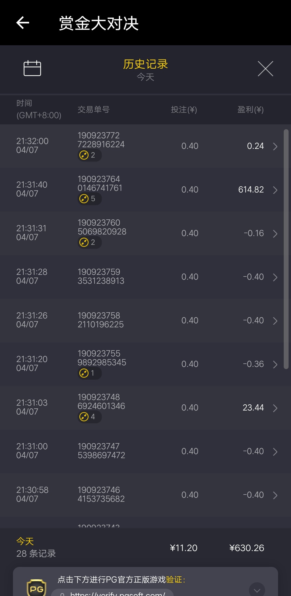The width and height of the screenshot is (291, 596).
Task: Expand details for 614.82 profit record
Action: coord(275,190)
